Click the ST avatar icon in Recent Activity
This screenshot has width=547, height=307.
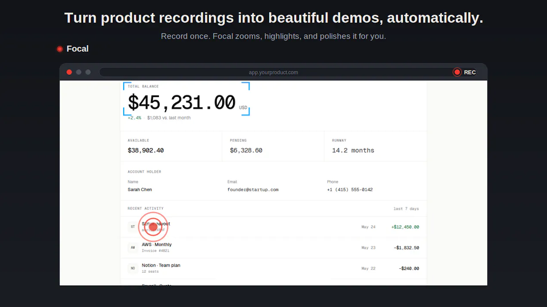click(133, 227)
